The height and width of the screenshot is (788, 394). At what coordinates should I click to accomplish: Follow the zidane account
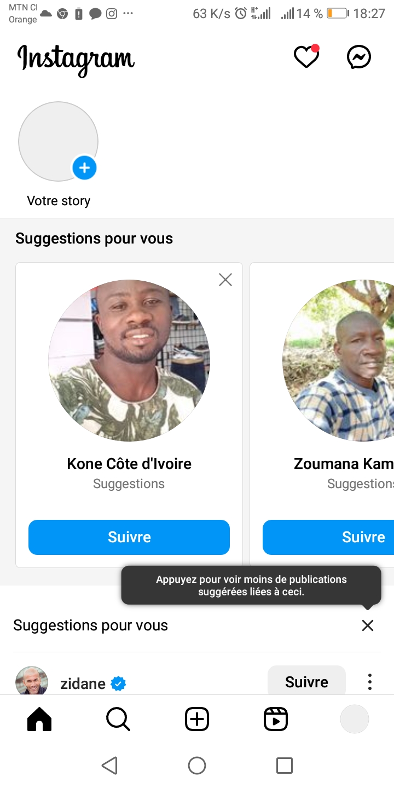306,682
